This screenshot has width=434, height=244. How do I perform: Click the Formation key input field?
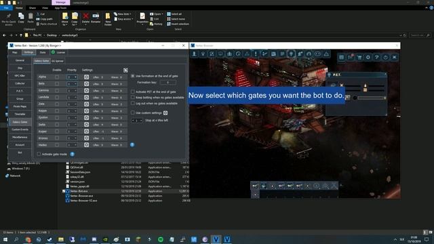point(167,83)
